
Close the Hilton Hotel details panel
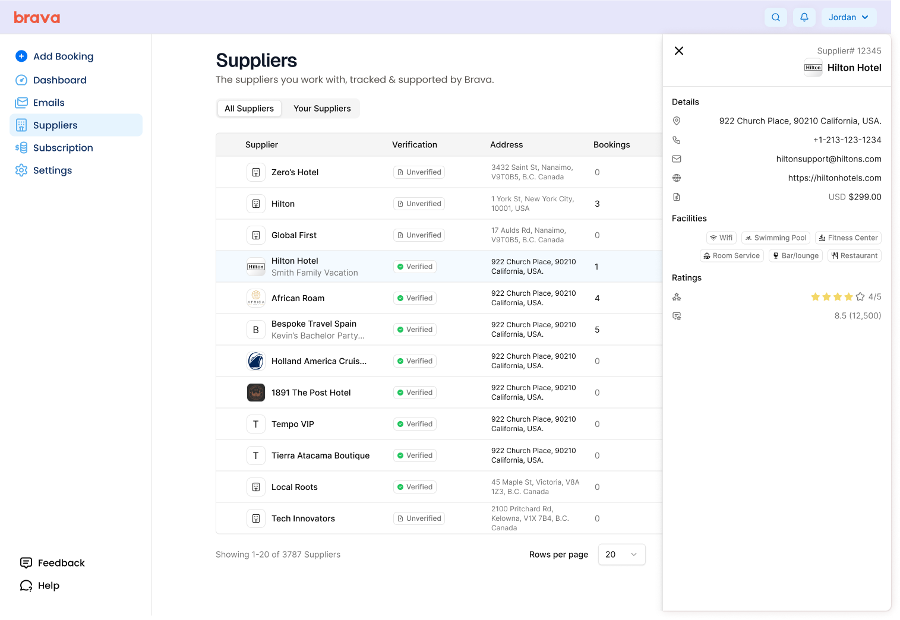tap(679, 51)
